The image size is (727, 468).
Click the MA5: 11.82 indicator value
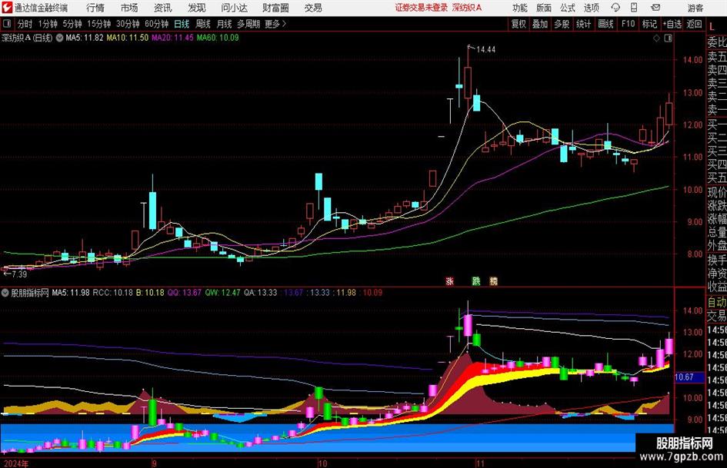(x=85, y=38)
